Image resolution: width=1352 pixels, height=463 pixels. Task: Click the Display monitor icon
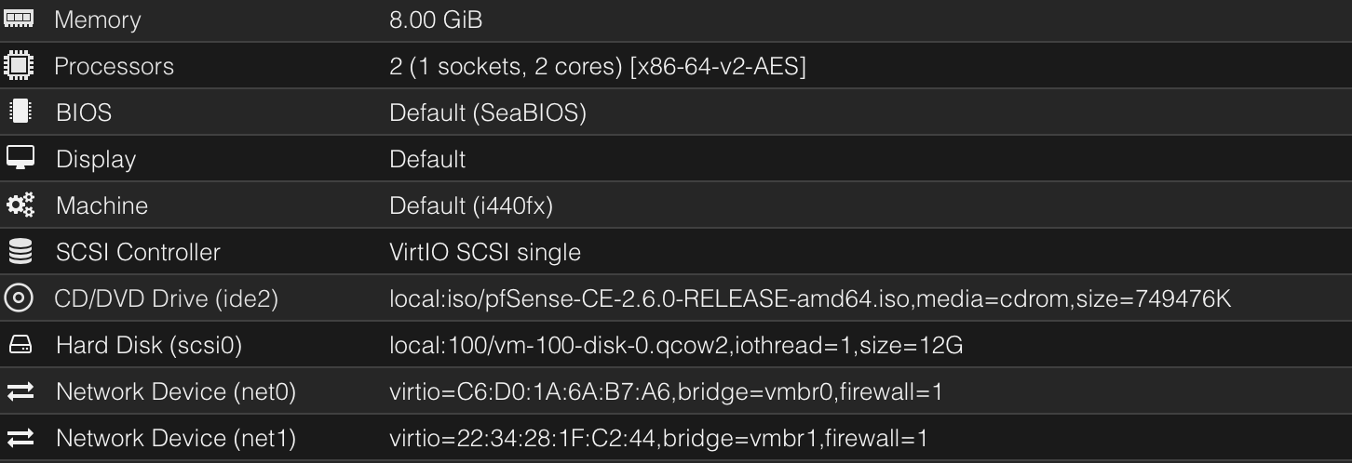20,158
